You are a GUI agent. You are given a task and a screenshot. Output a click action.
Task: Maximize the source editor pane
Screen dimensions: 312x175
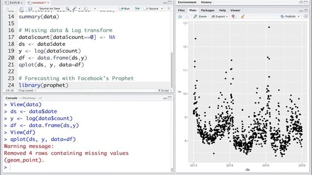point(170,2)
